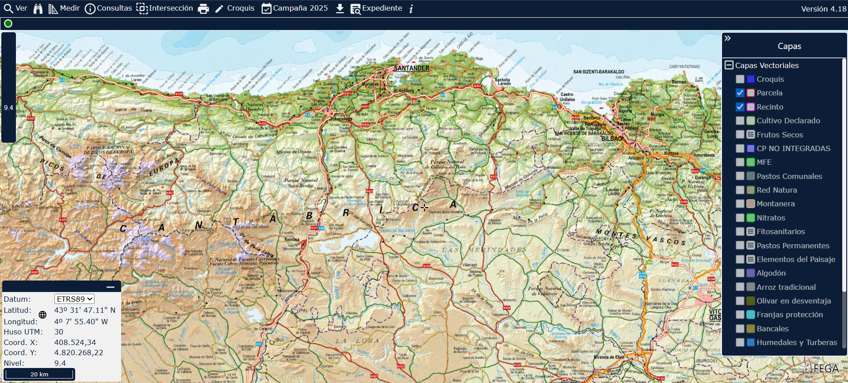Click the Expediente button
Screen dimensions: 848x383
[376, 8]
